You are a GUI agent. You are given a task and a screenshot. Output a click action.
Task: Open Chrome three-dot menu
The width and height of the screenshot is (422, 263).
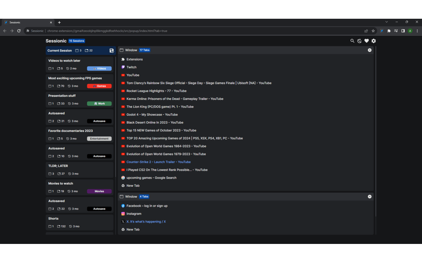pos(417,31)
